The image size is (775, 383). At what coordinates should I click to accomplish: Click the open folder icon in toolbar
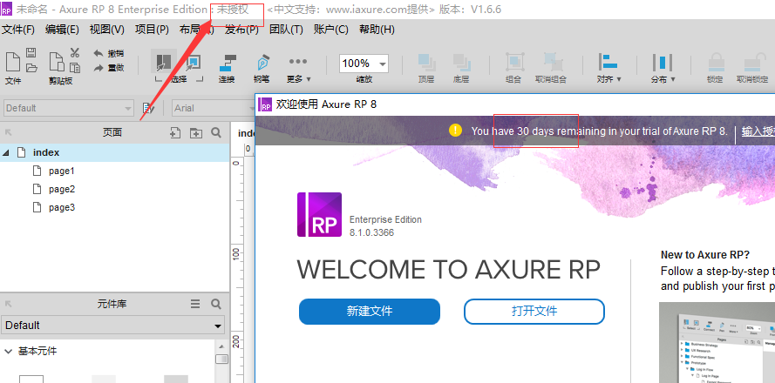31,68
